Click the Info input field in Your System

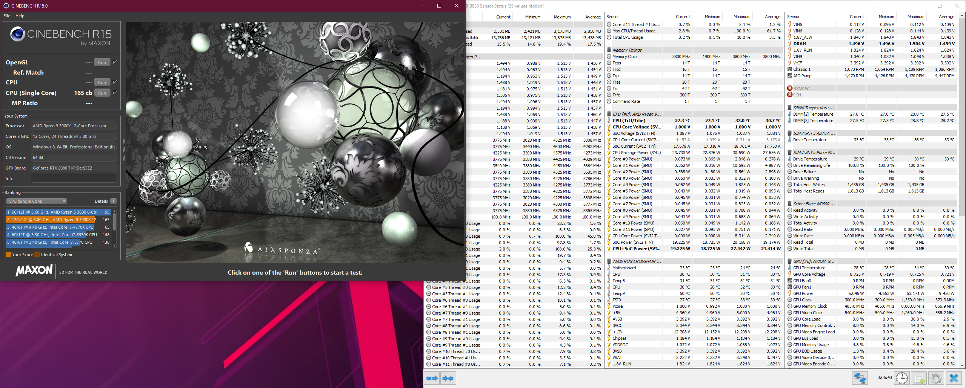tap(74, 179)
